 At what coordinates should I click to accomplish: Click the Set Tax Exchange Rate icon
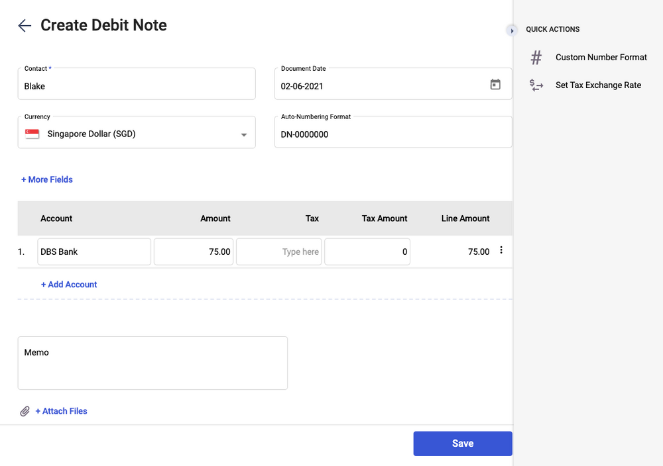pyautogui.click(x=536, y=85)
